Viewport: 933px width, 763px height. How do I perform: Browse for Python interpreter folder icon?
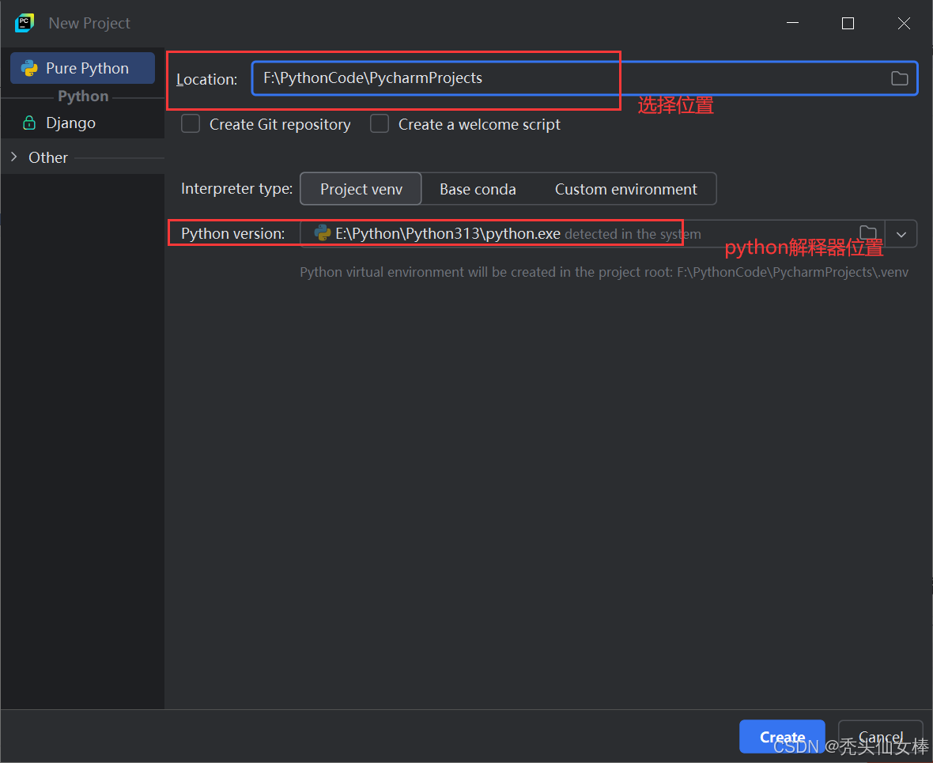868,232
